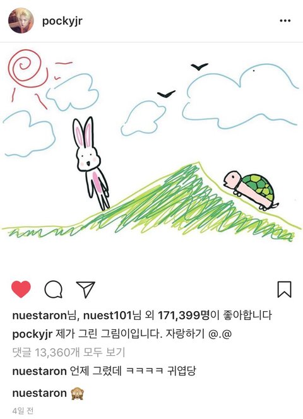
Task: Open nuestaron from the first comment
Action: coord(39,371)
